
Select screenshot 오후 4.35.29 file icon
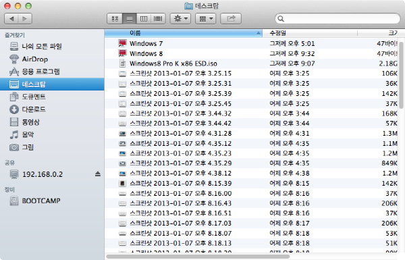click(122, 163)
